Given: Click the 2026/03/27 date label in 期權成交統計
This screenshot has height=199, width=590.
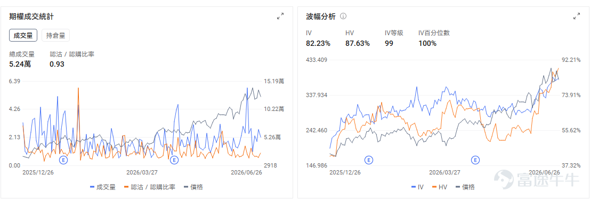Looking at the screenshot, I should click(x=142, y=173).
